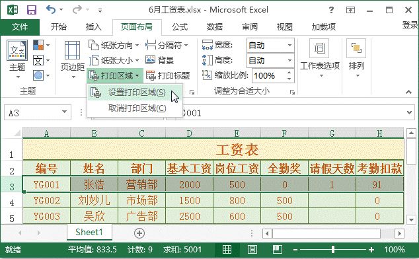Select column D header
This screenshot has width=419, height=259.
tap(189, 133)
